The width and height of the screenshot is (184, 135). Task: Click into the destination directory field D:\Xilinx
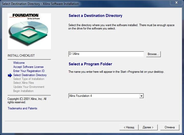(106, 54)
